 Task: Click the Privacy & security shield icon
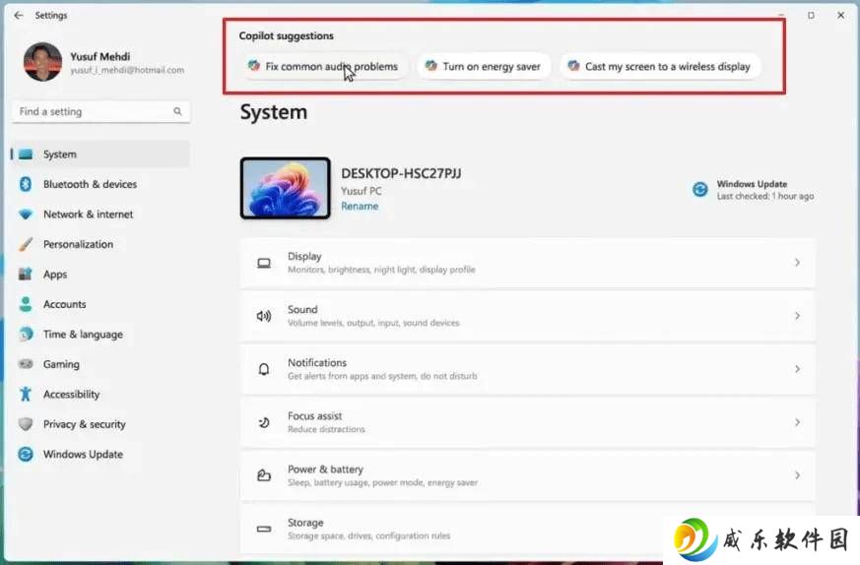26,423
